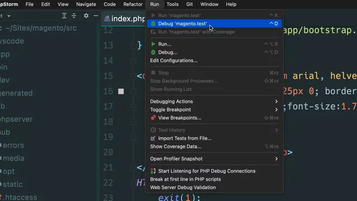The image size is (357, 201).
Task: Select Show Coverage Data...
Action: click(x=214, y=146)
